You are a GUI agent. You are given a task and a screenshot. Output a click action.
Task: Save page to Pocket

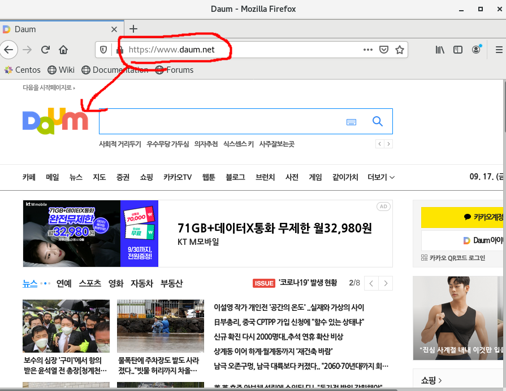(x=384, y=50)
